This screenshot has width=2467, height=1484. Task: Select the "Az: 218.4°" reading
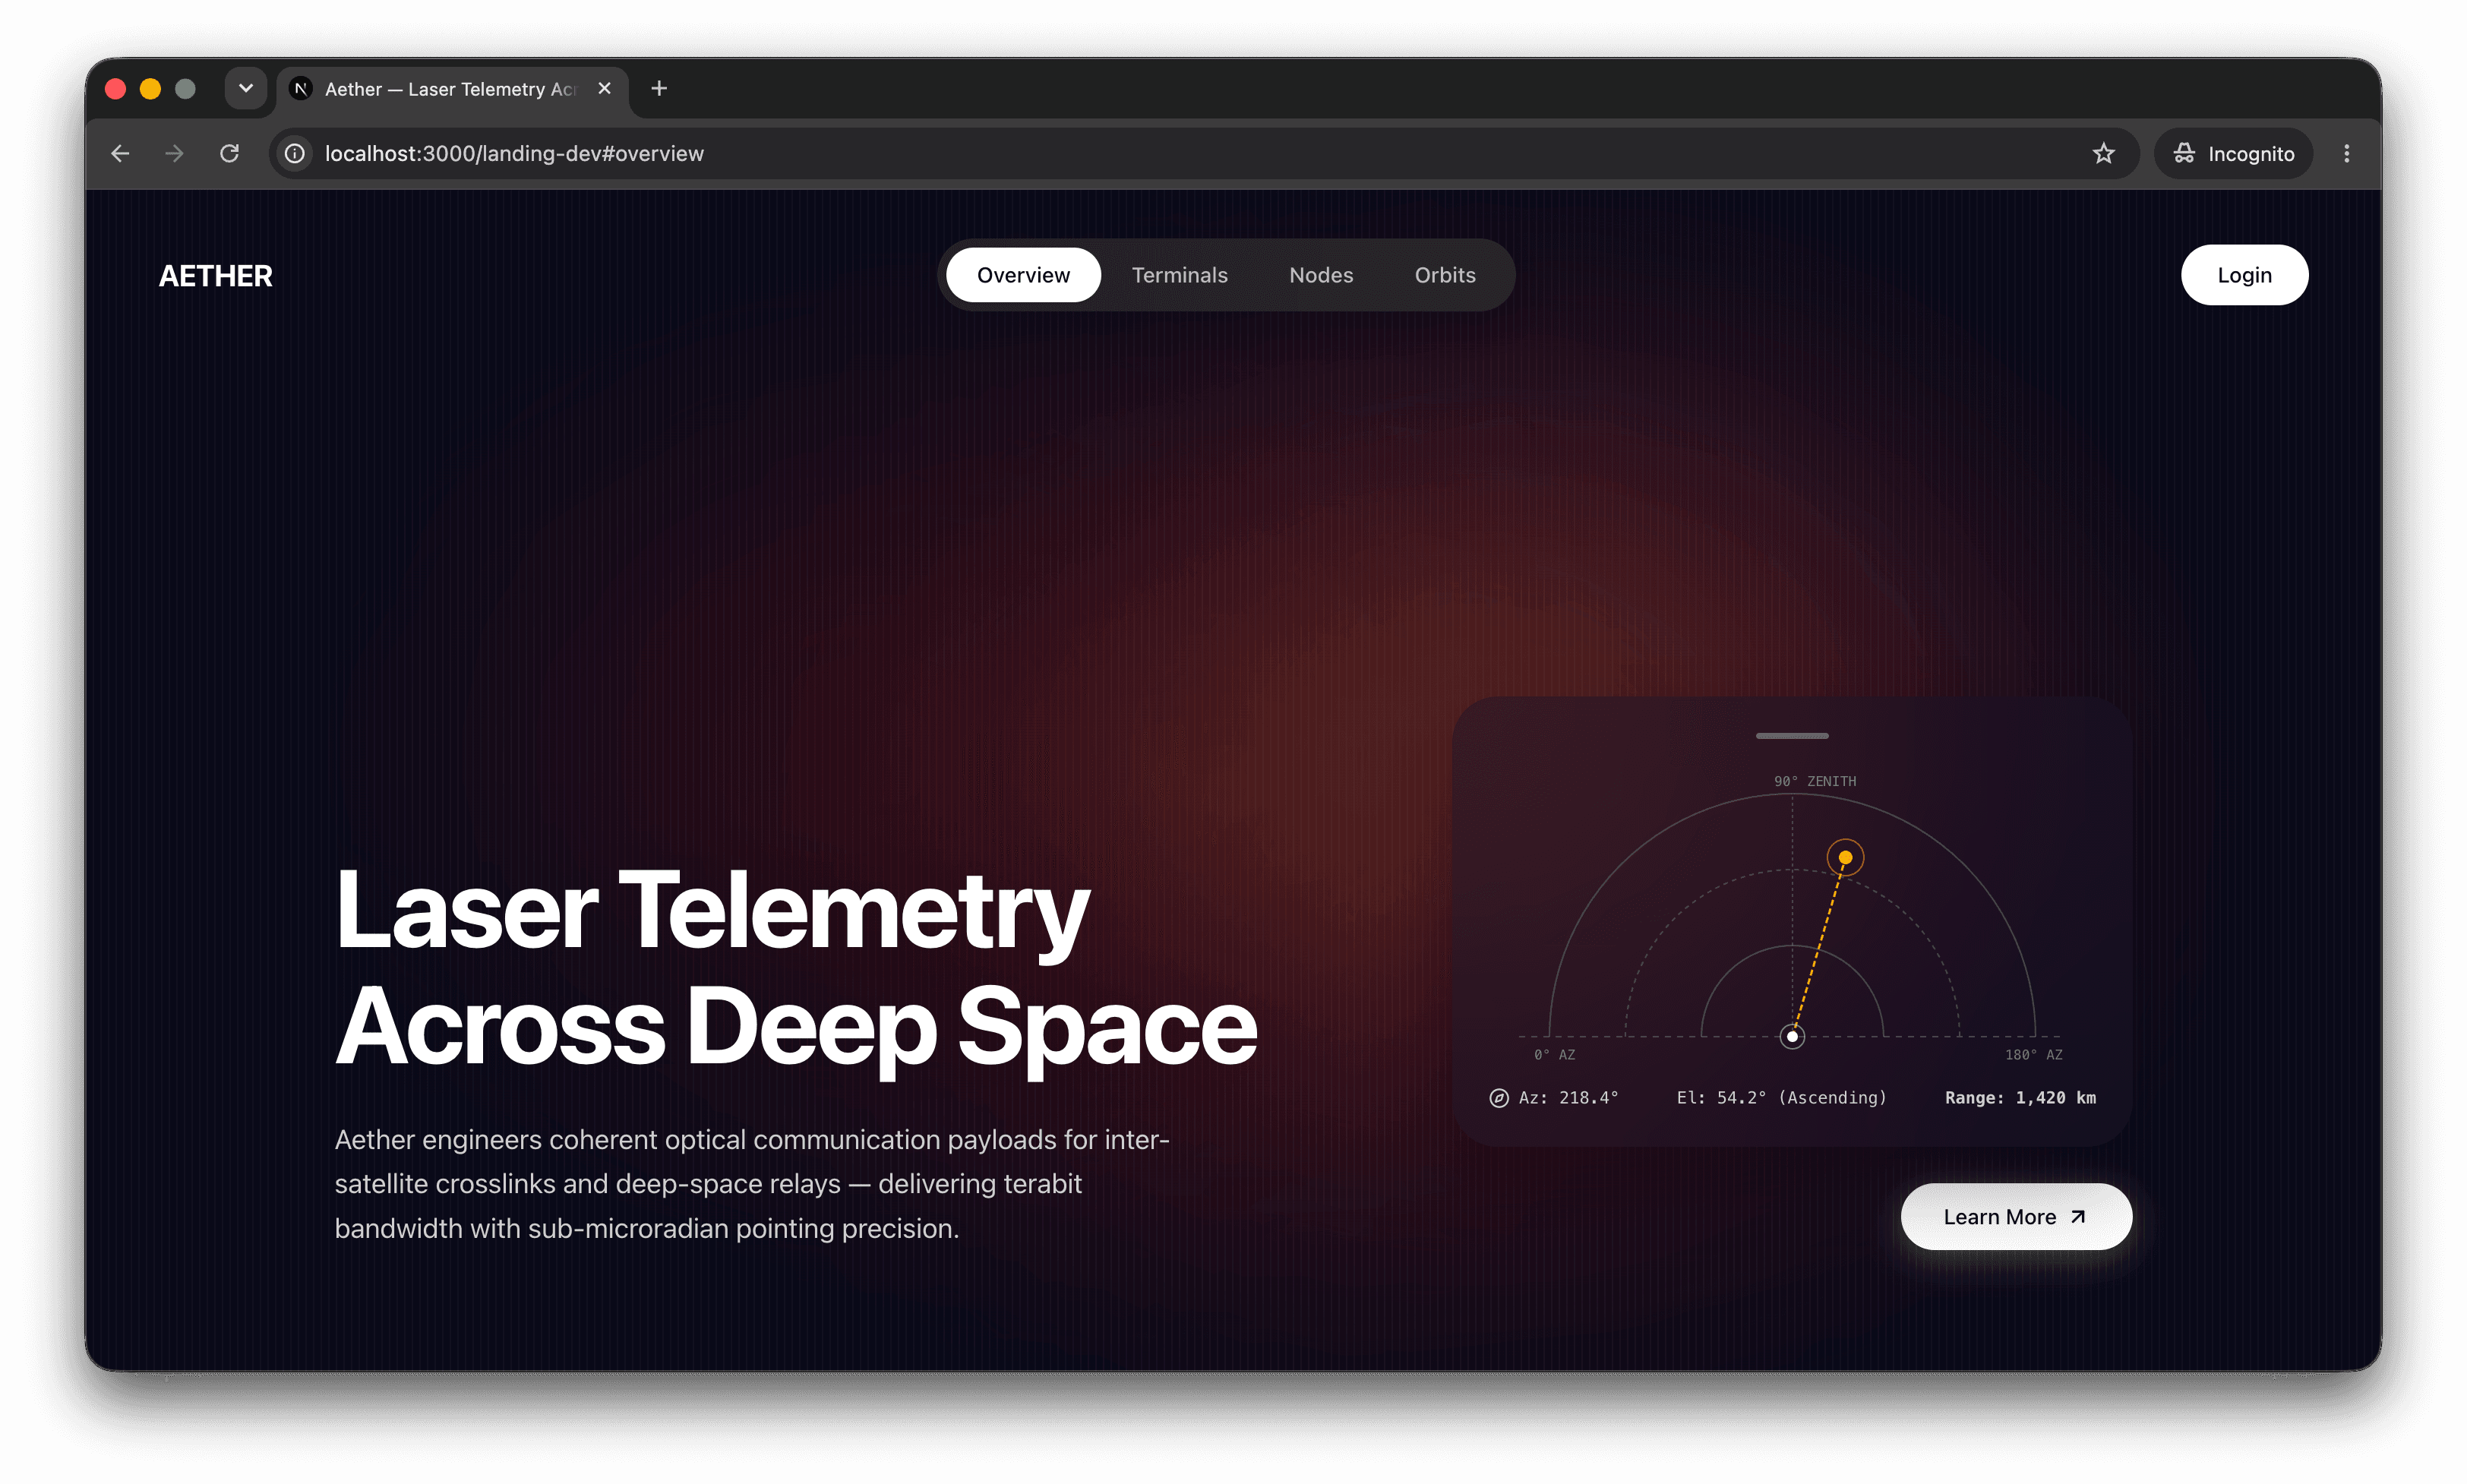tap(1567, 1098)
